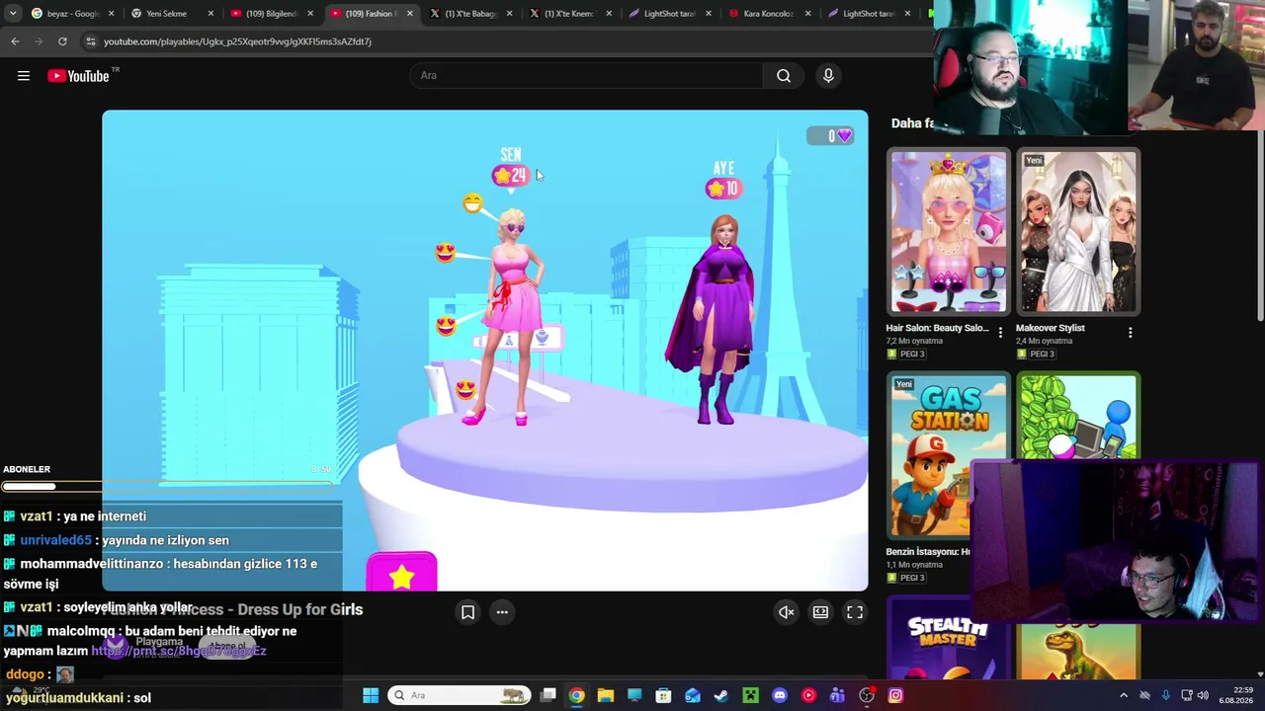Open Steam from the taskbar
The height and width of the screenshot is (711, 1265).
[x=721, y=695]
